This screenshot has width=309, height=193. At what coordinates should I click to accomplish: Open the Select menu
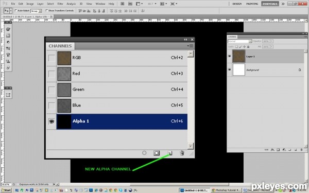click(50, 4)
